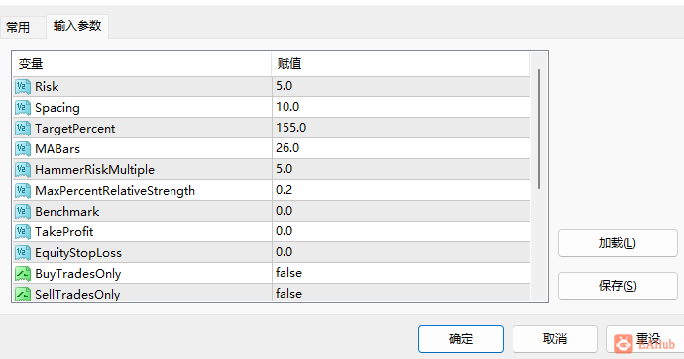Select the MABars row label
Screen dimensions: 684x359
[x=57, y=149]
